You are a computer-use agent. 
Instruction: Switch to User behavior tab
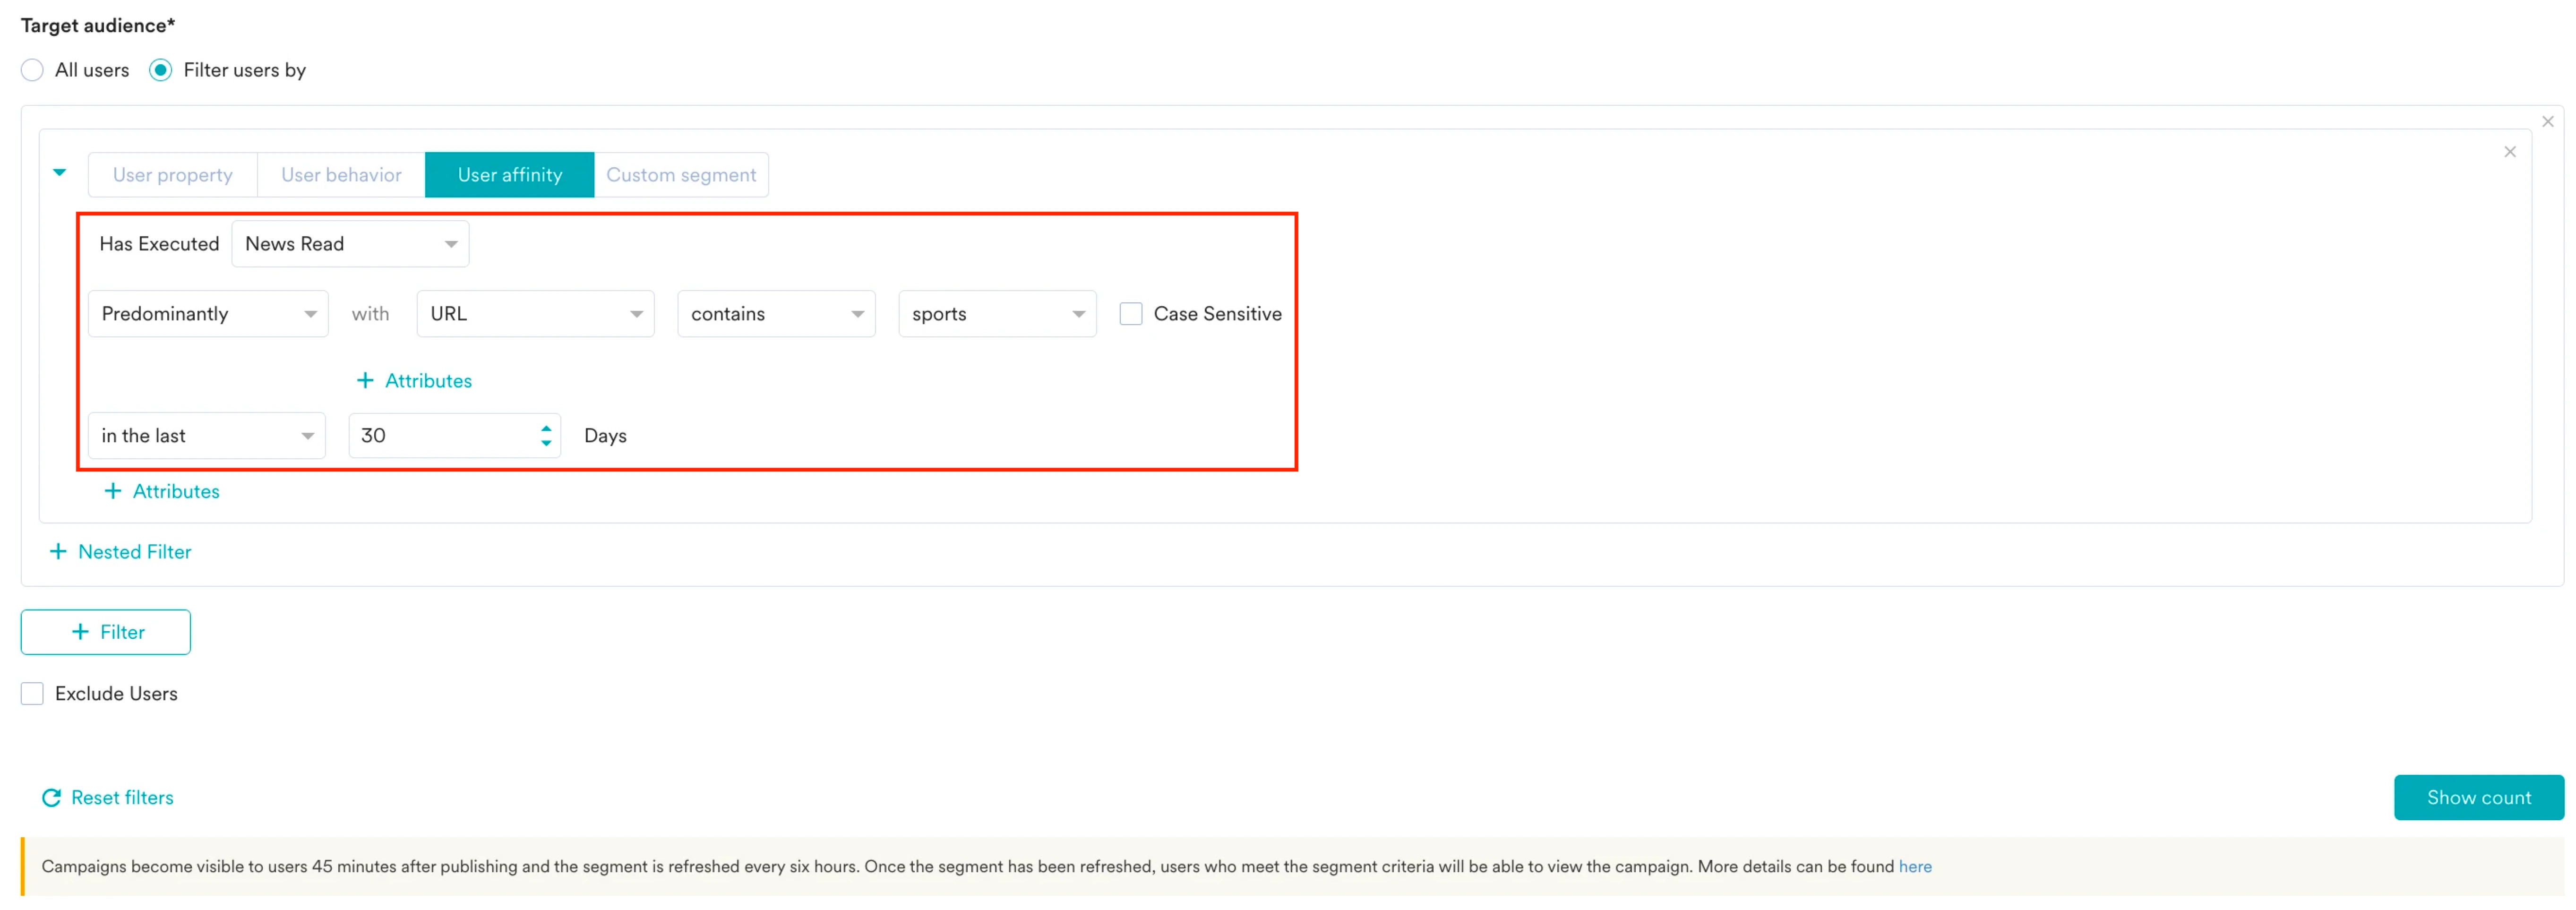click(341, 175)
